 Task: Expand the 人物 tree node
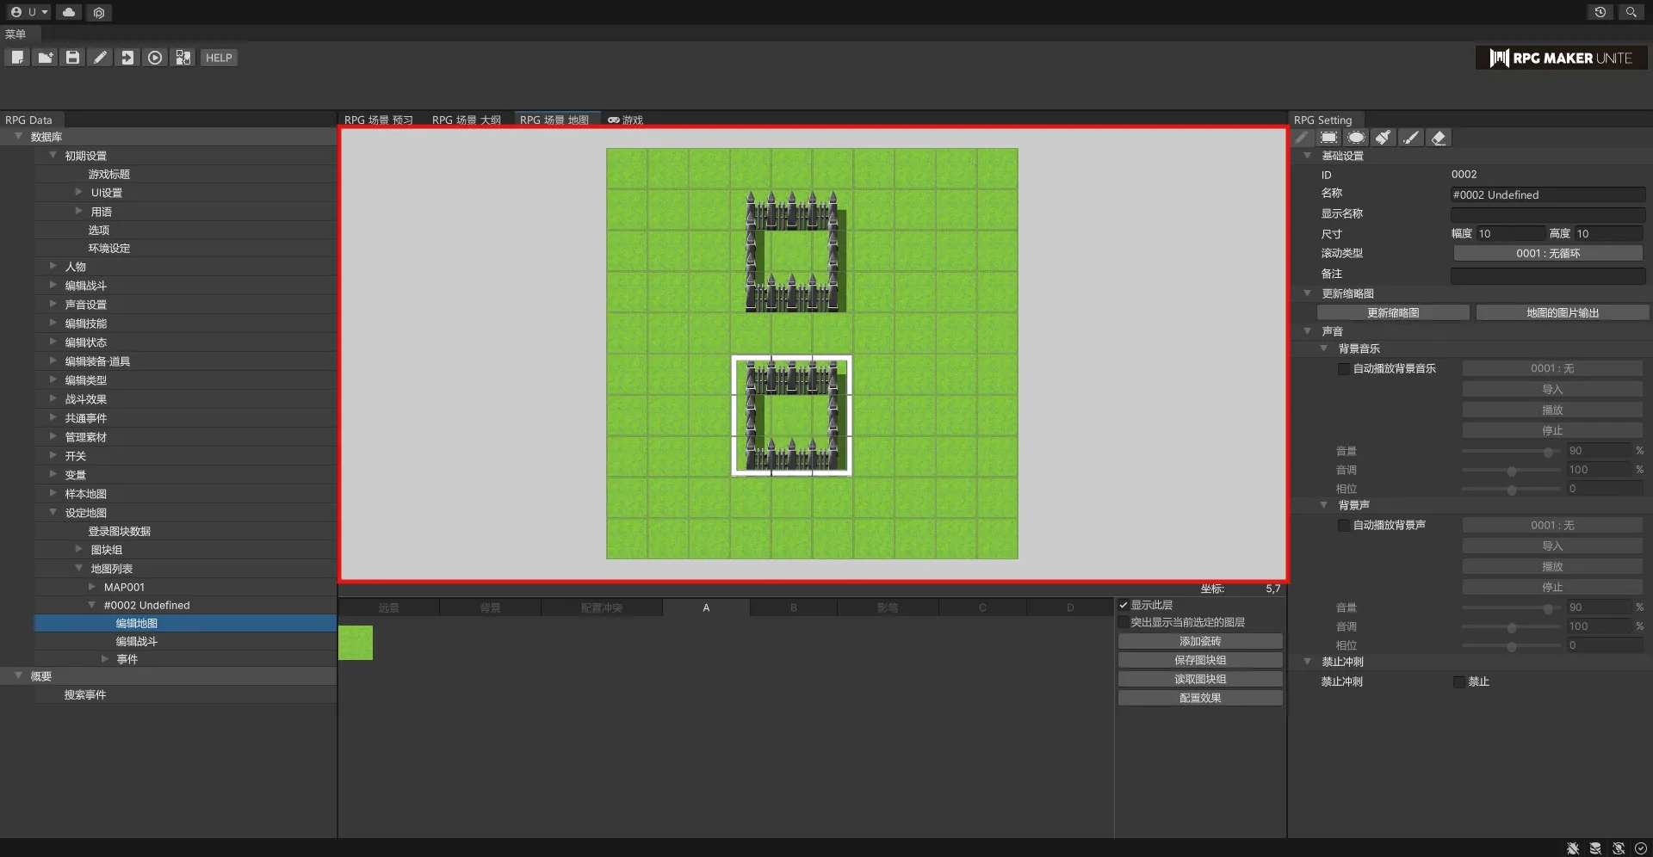(53, 267)
